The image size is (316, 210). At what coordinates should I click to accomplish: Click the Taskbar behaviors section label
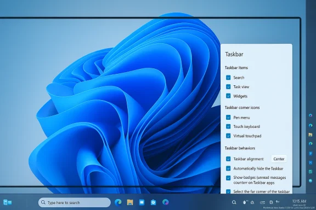(240, 148)
